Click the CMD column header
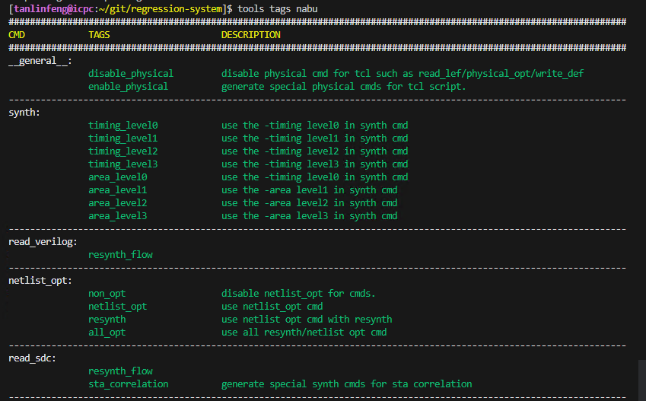The width and height of the screenshot is (646, 401). (x=16, y=35)
